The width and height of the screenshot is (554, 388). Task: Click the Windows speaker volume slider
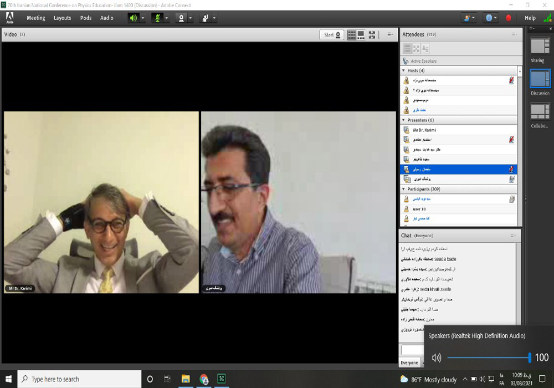(x=488, y=358)
